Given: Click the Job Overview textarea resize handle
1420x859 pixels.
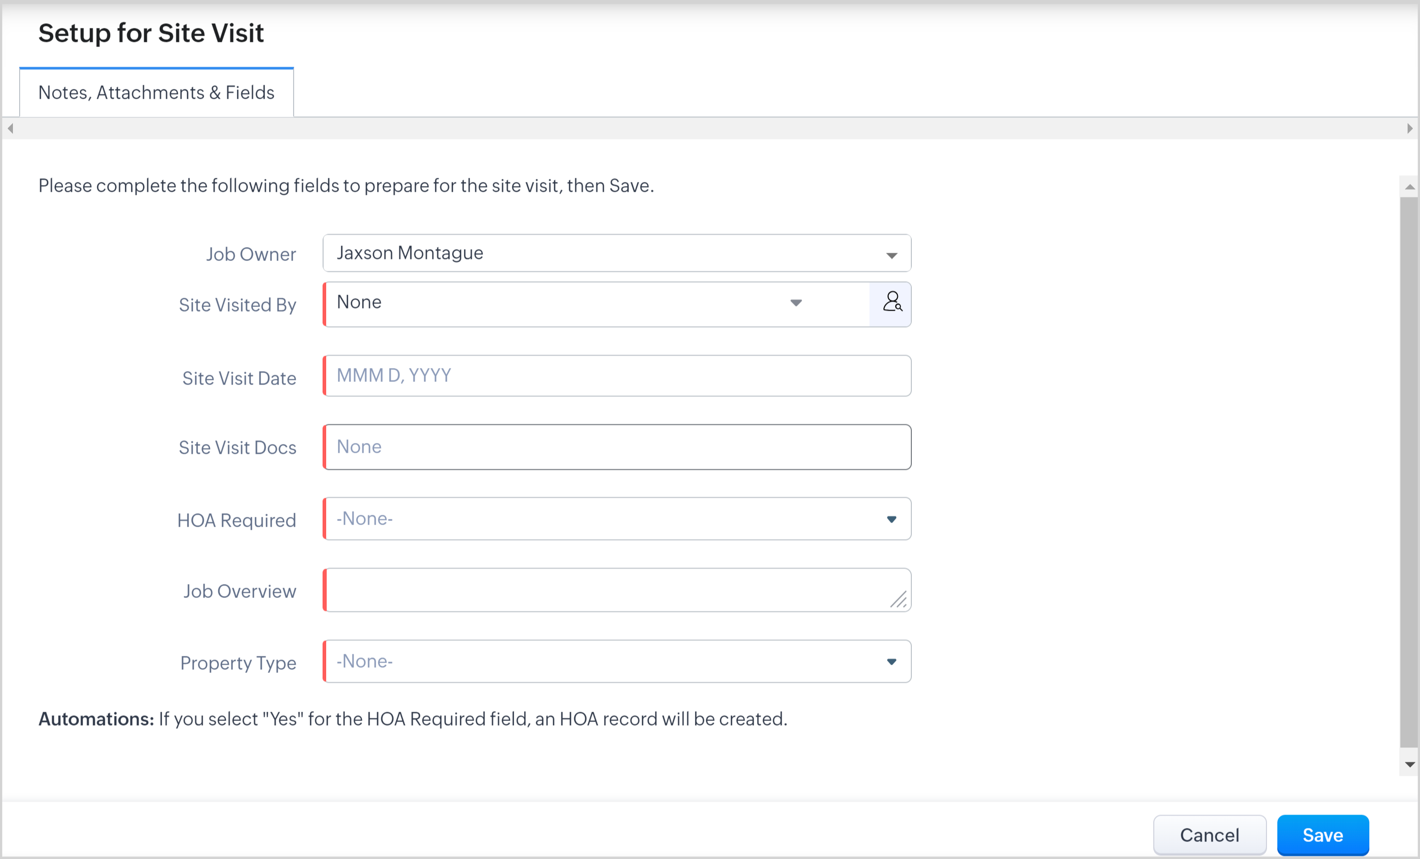Looking at the screenshot, I should pos(898,600).
